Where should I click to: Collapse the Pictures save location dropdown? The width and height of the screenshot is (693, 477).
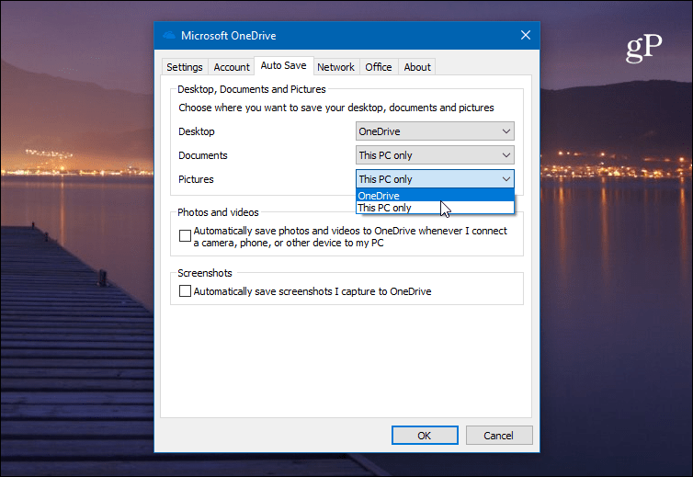pos(435,179)
